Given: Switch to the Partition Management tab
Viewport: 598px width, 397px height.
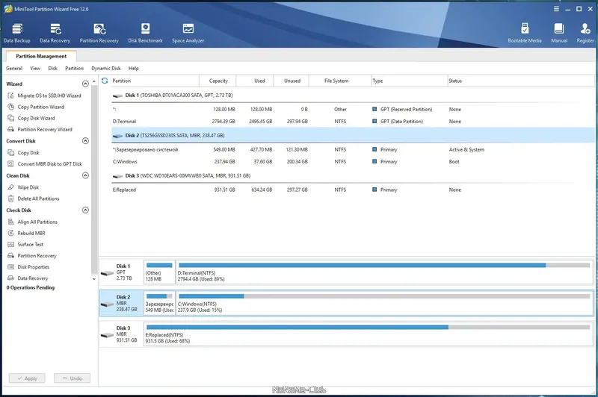Looking at the screenshot, I should pyautogui.click(x=41, y=56).
